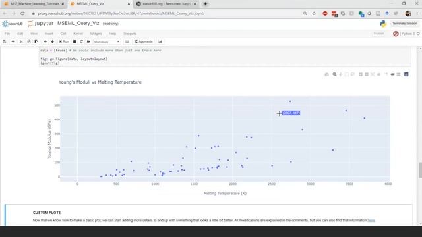Bookmark this page star icon
Image resolution: width=422 pixels, height=237 pixels.
pyautogui.click(x=314, y=13)
